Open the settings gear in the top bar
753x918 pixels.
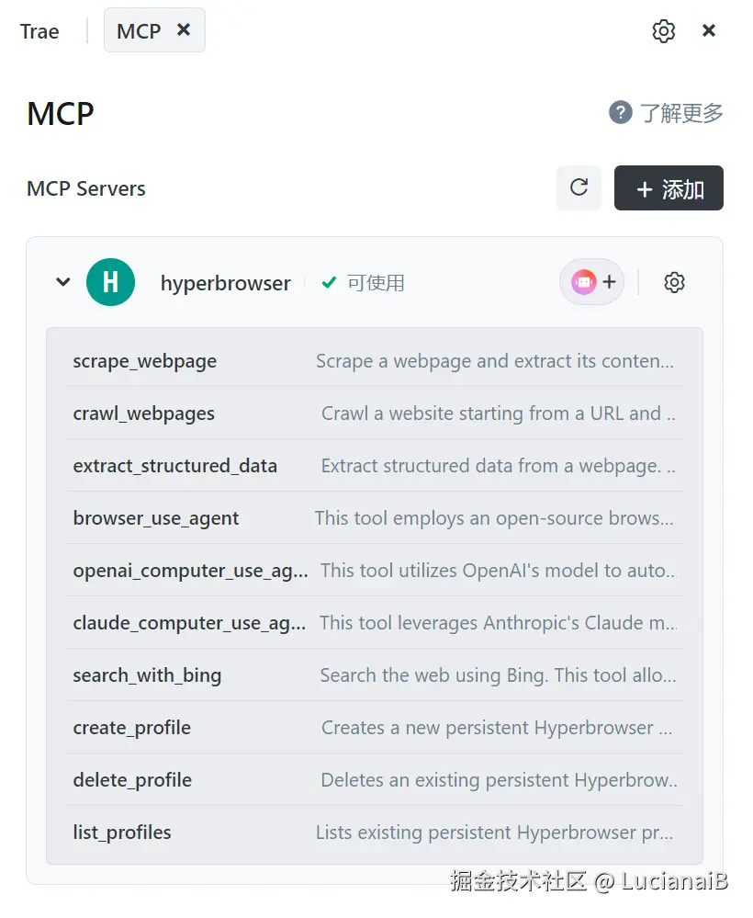pyautogui.click(x=663, y=31)
